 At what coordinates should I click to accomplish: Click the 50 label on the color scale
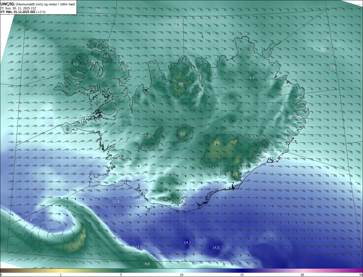(360, 275)
